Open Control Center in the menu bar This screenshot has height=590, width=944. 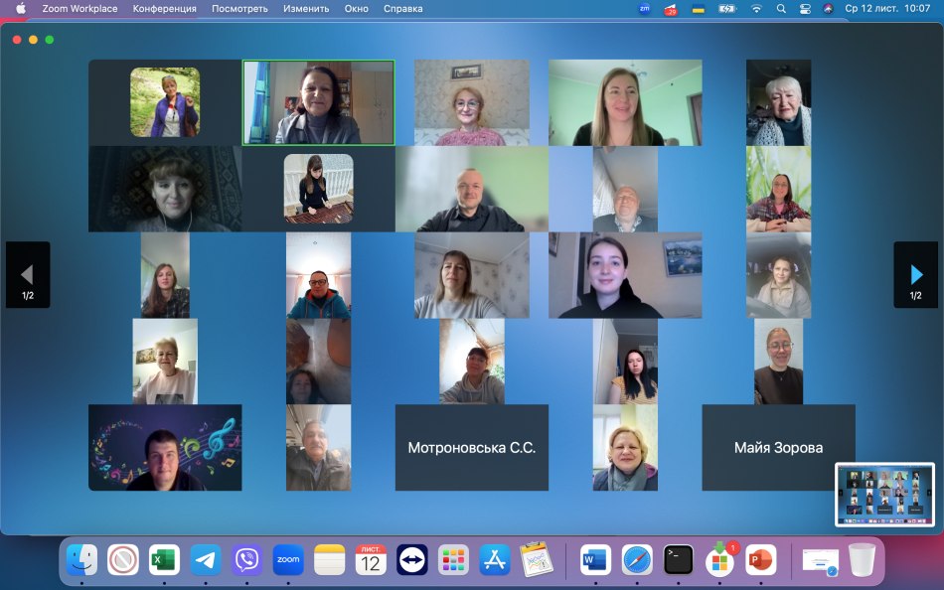tap(804, 8)
